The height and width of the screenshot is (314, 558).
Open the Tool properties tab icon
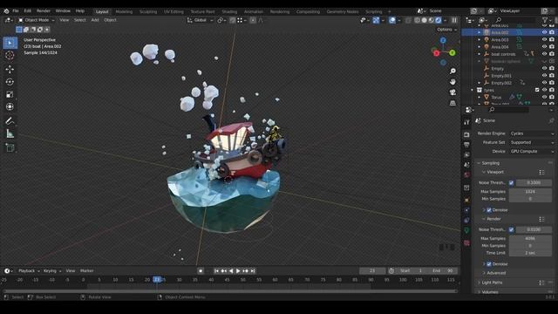467,122
